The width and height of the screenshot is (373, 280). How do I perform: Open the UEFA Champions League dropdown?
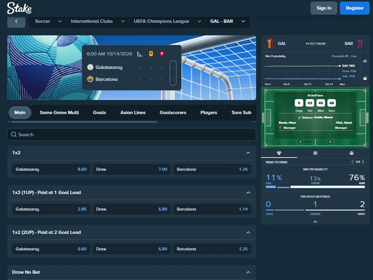[x=167, y=21]
